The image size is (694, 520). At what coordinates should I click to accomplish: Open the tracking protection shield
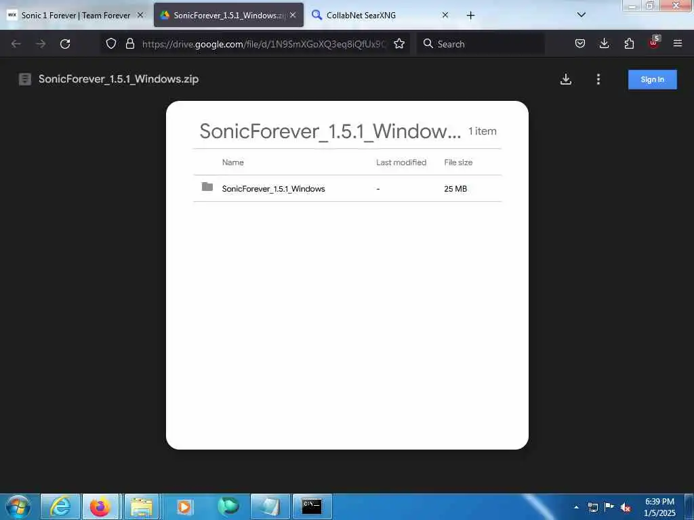[111, 43]
